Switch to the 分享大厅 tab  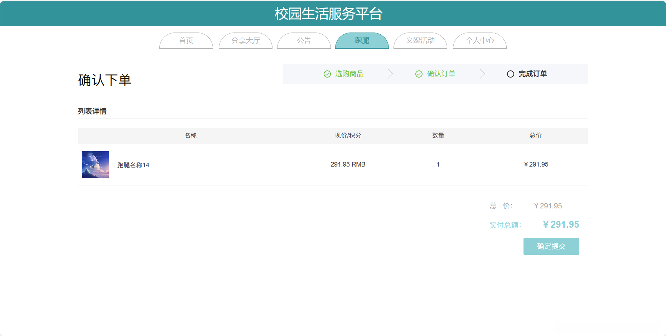click(x=246, y=41)
